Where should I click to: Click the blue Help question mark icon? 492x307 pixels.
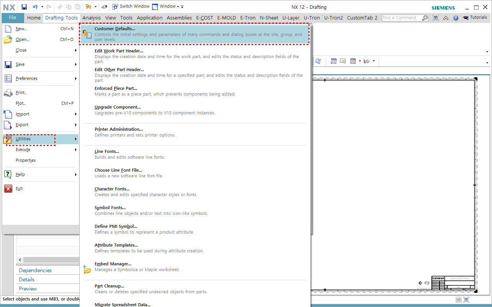point(456,18)
